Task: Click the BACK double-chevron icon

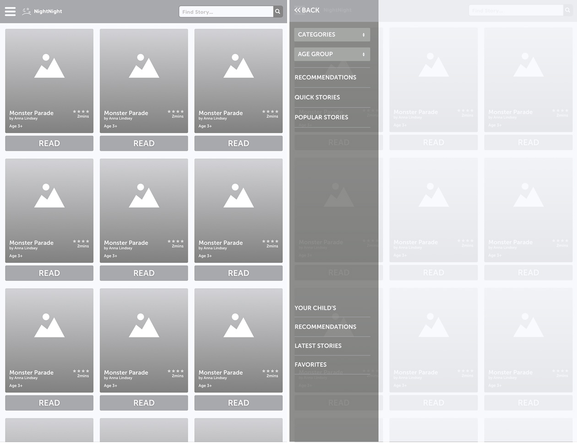Action: 298,10
